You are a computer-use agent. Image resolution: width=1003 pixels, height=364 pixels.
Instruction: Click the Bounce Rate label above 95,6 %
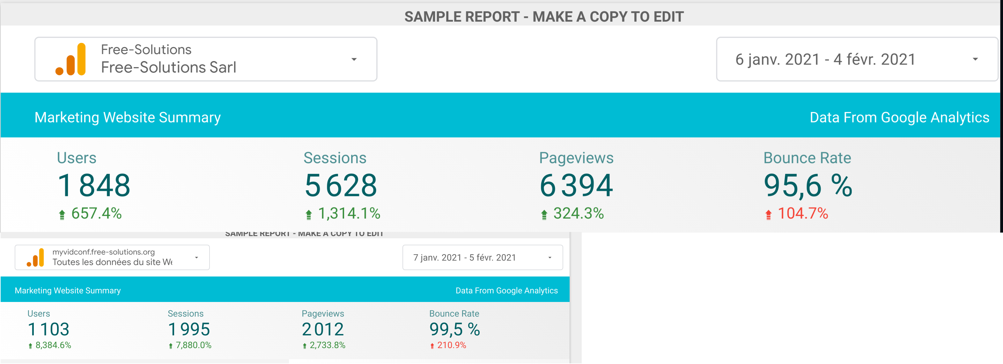(807, 158)
